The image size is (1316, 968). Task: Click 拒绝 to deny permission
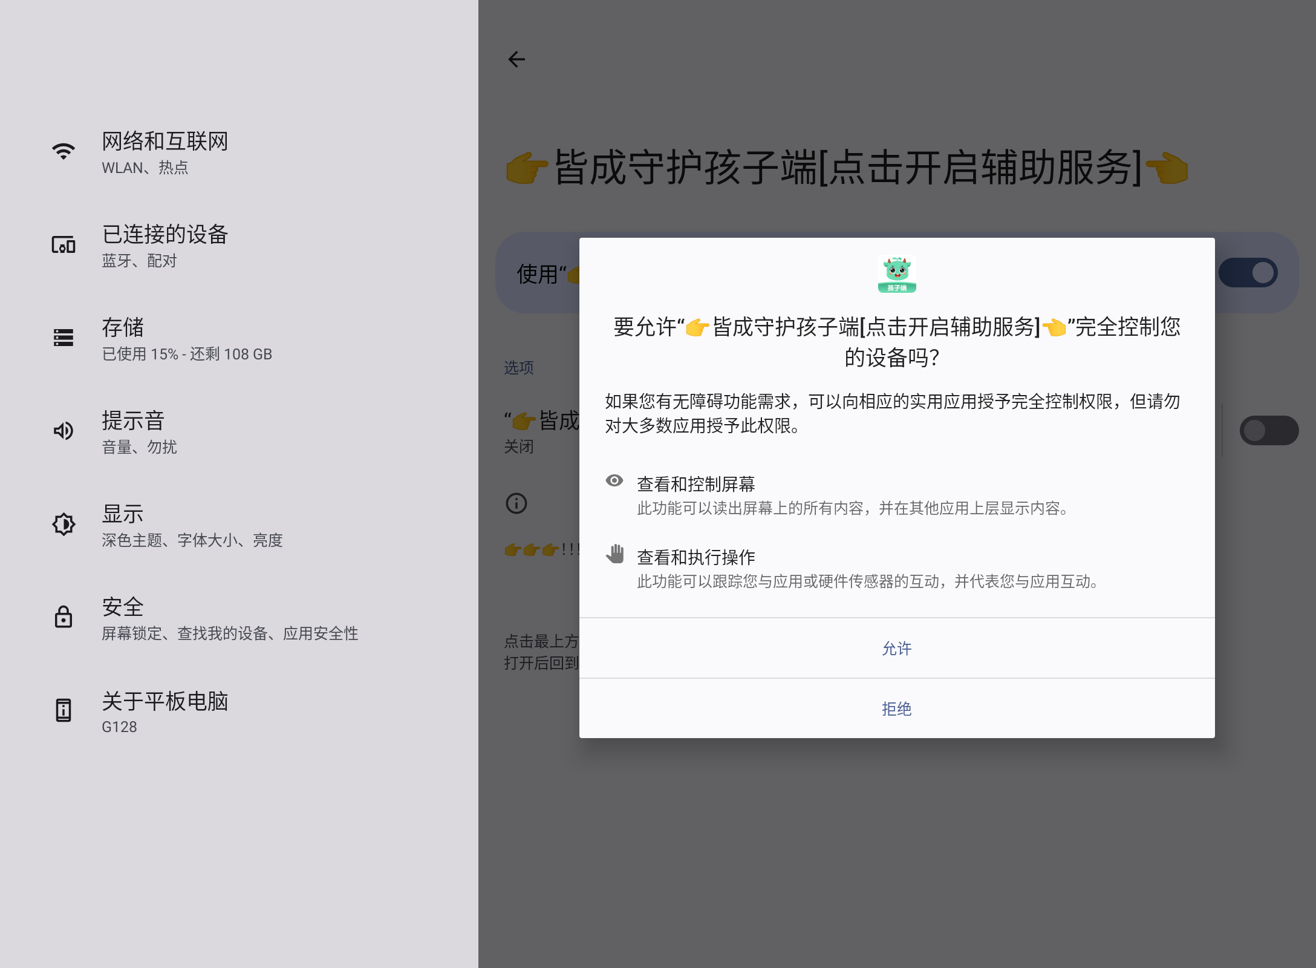pos(897,708)
